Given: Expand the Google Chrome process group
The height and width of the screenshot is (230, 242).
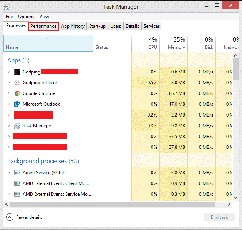Looking at the screenshot, I should [x=9, y=93].
